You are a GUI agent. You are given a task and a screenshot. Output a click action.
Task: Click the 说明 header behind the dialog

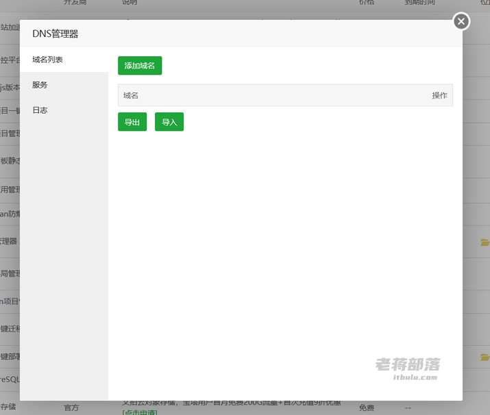[130, 3]
